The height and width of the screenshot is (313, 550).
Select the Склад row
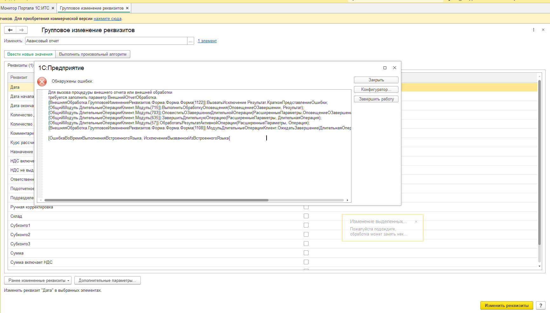coord(272,216)
